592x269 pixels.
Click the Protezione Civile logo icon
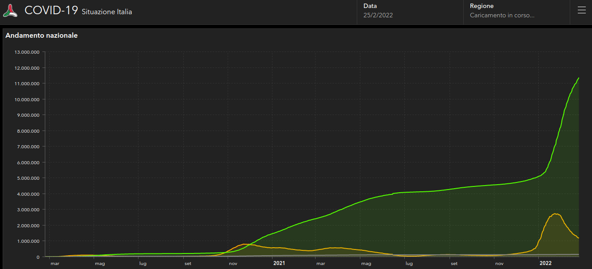[10, 11]
